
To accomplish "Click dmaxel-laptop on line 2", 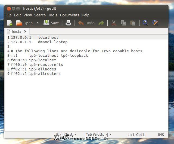I will tap(53, 42).
